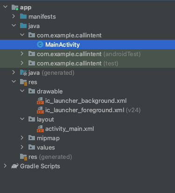Click the drawable folder icon

32,91
